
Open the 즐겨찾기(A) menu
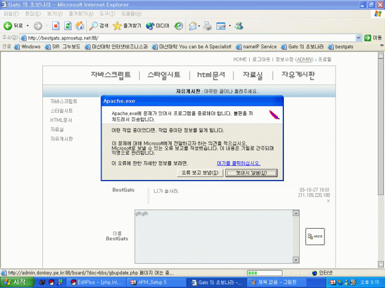coord(81,14)
